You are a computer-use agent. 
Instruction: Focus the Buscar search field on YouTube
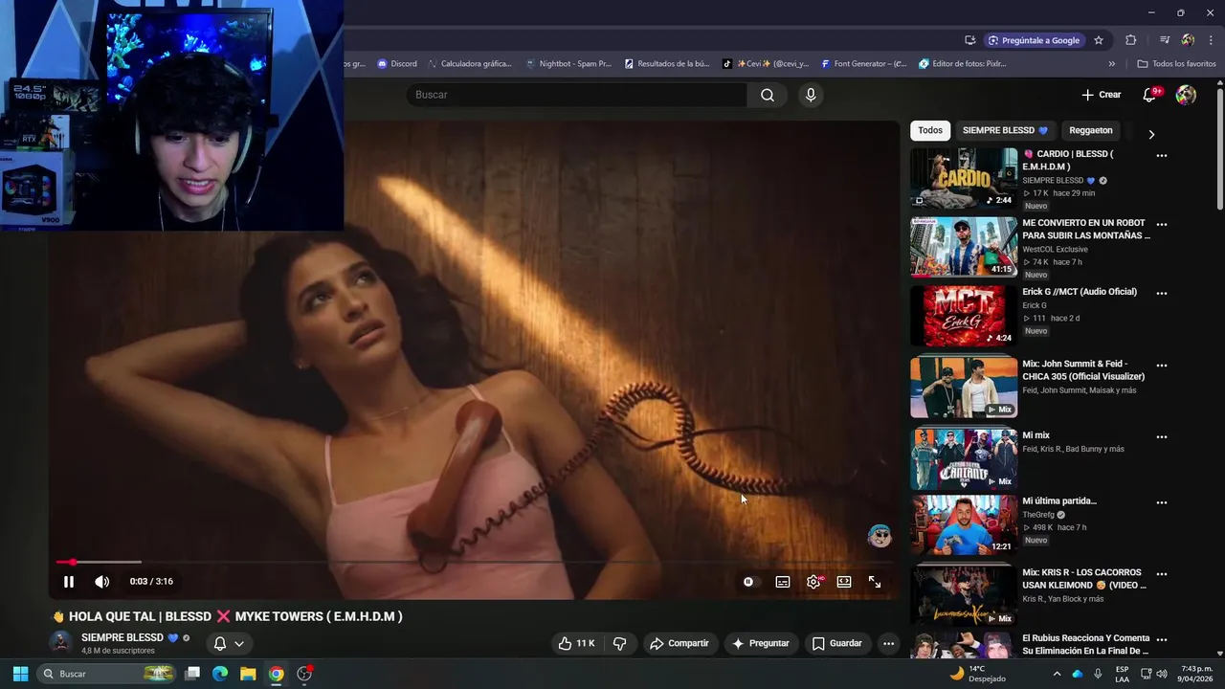pyautogui.click(x=576, y=95)
